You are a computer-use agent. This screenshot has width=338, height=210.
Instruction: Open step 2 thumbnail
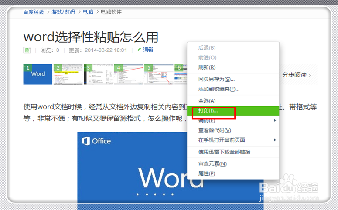(x=68, y=74)
